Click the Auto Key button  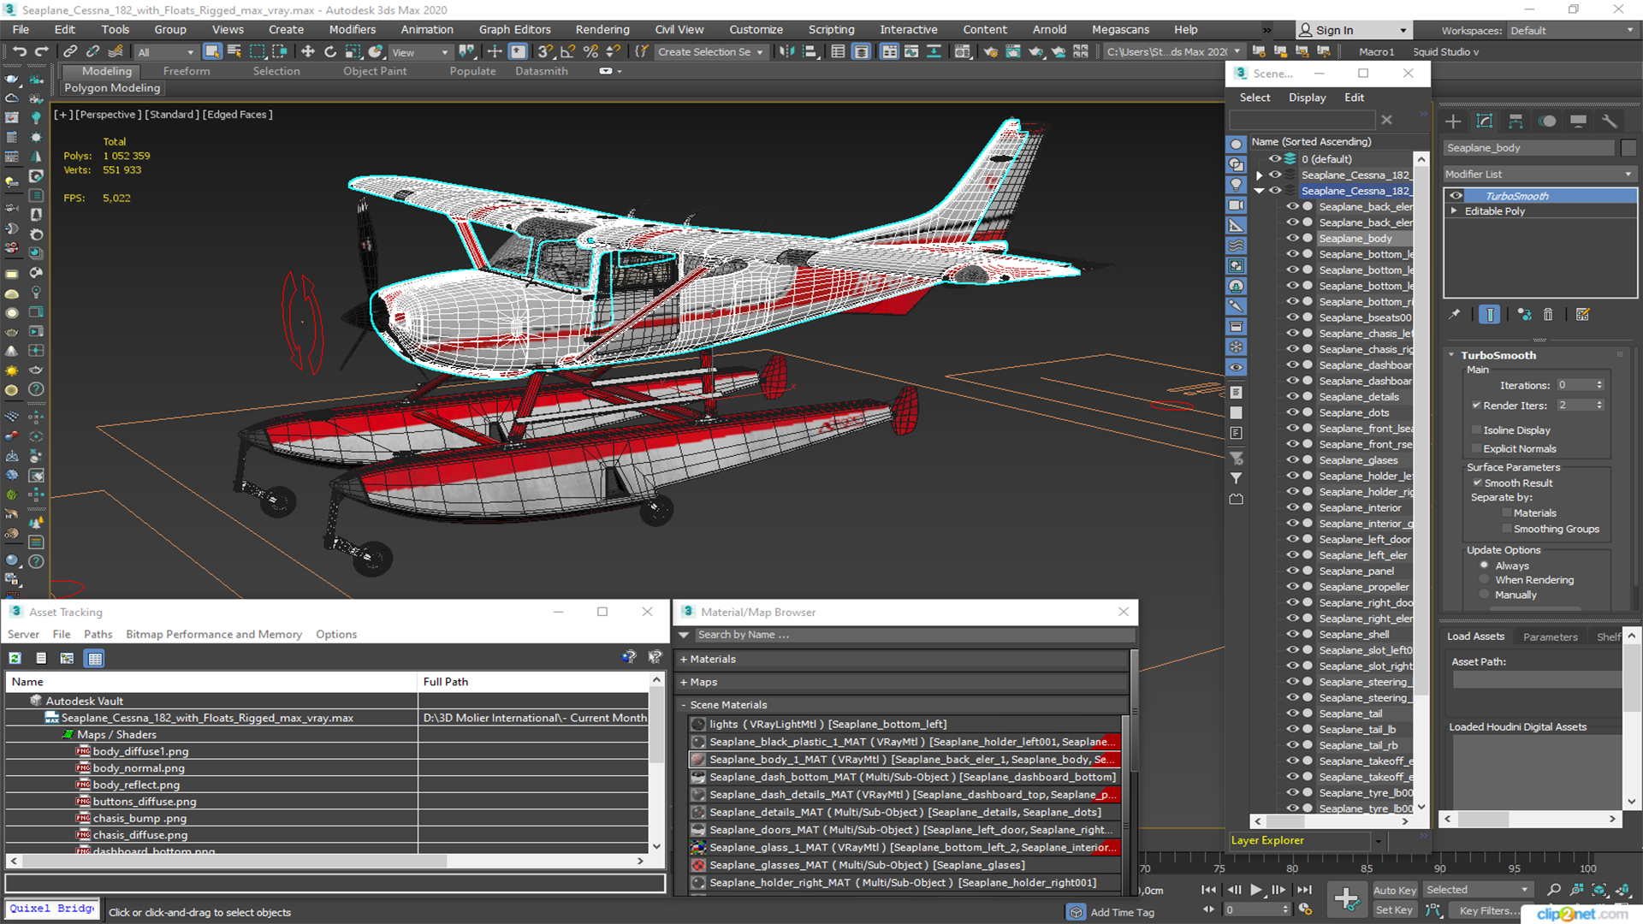(1395, 891)
